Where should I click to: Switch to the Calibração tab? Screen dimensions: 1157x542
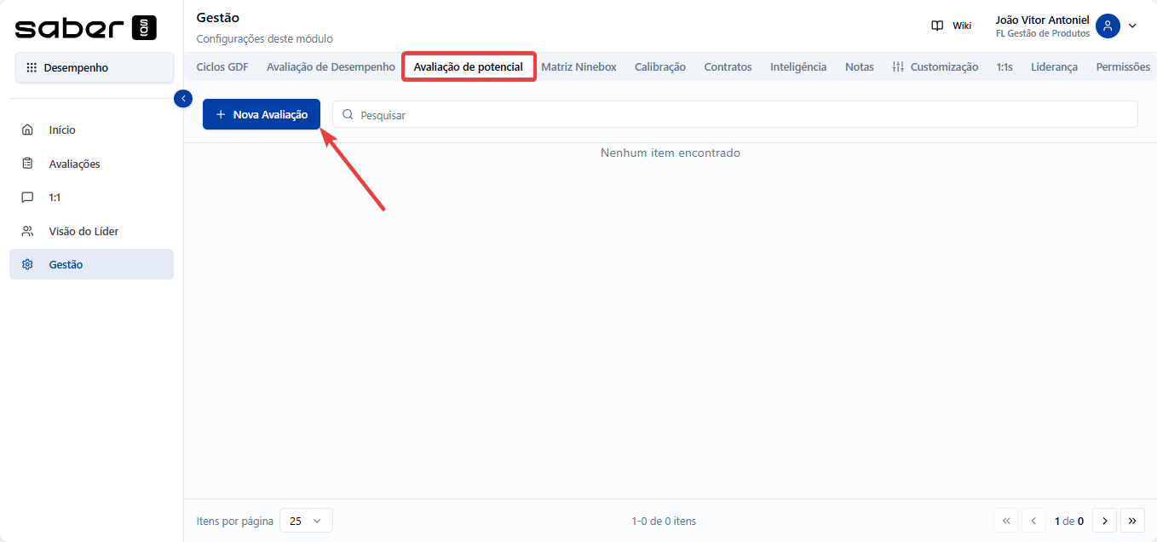point(659,66)
